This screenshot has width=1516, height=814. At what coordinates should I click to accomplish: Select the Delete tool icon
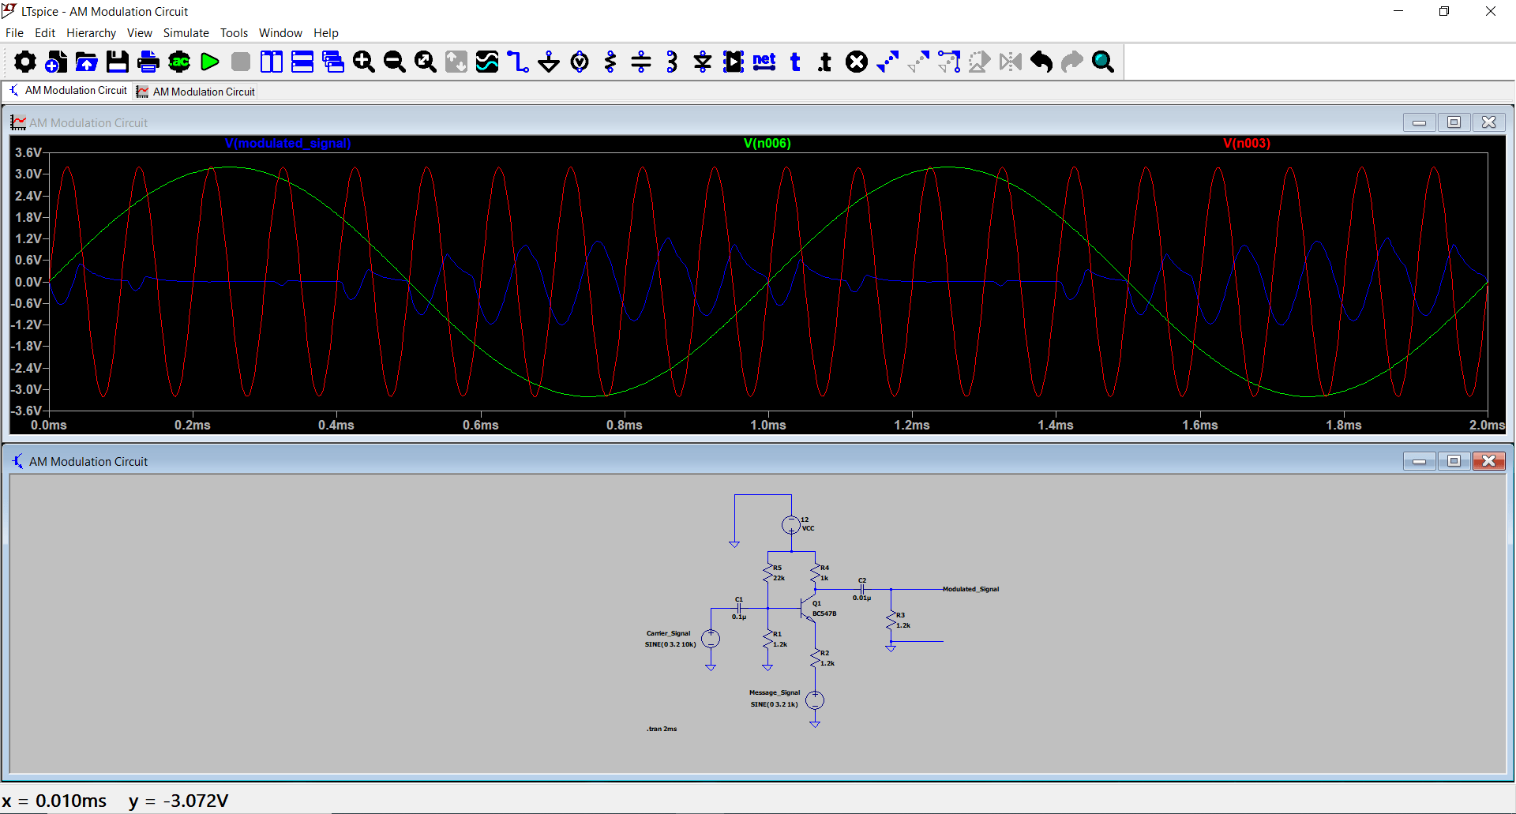[857, 62]
